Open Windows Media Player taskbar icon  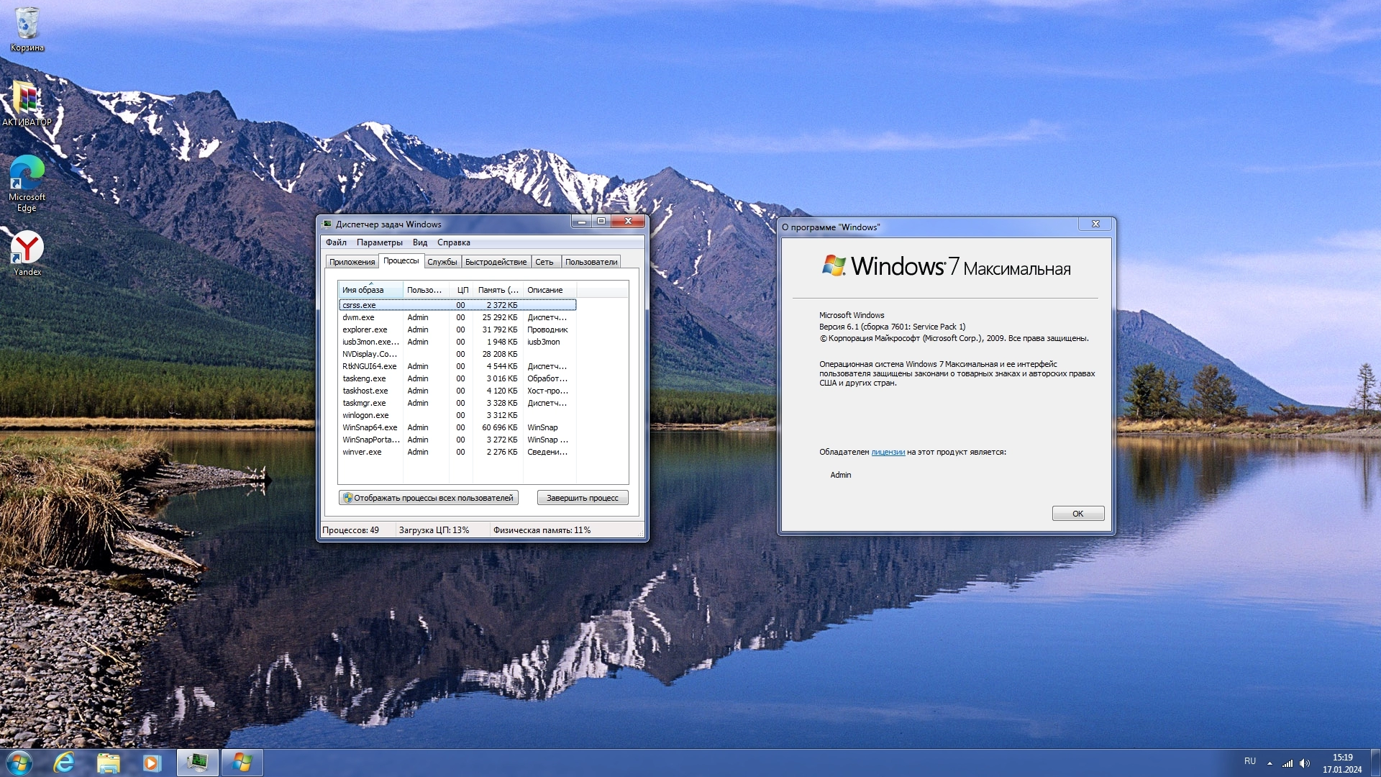point(152,762)
